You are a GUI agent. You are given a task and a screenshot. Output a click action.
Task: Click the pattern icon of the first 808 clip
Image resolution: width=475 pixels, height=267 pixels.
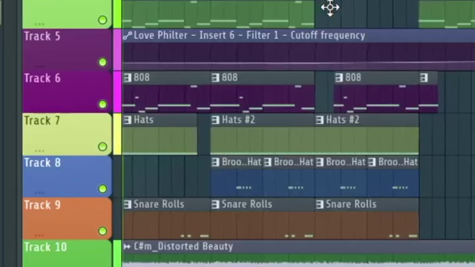pos(128,78)
